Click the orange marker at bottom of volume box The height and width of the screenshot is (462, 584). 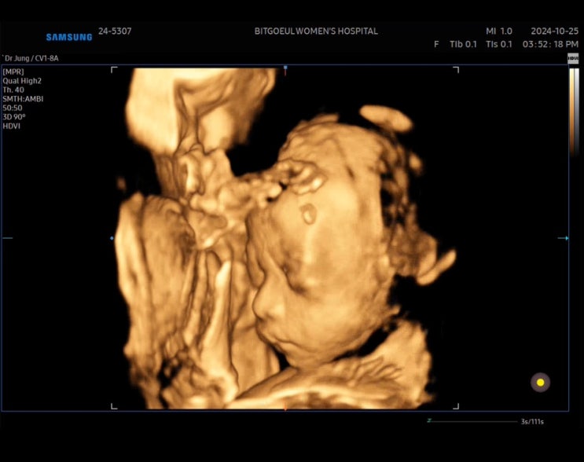coord(285,409)
